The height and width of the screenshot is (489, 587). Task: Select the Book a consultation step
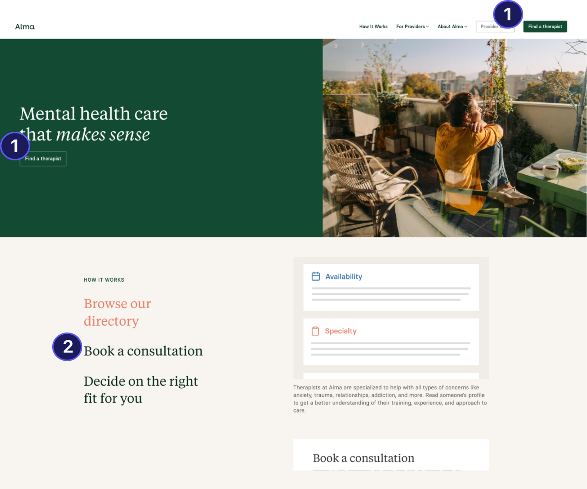(143, 351)
